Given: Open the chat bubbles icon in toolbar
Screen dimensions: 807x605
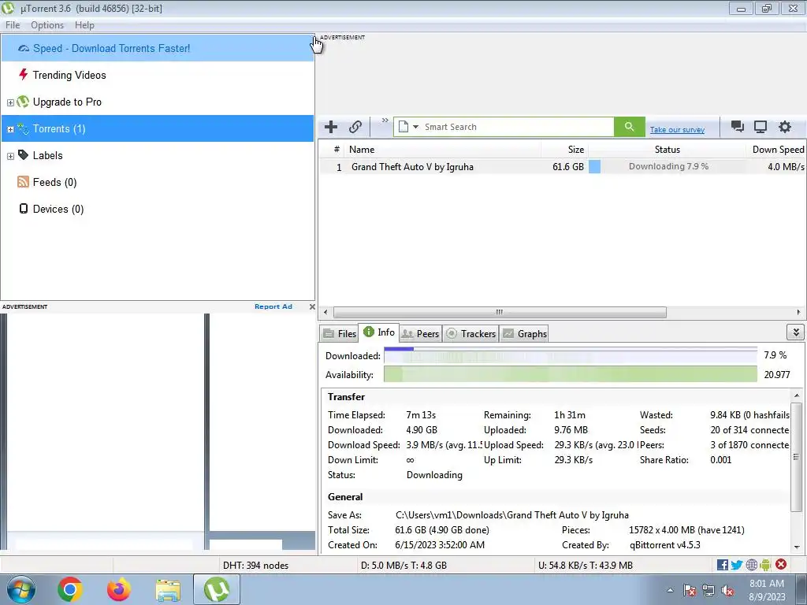Looking at the screenshot, I should point(737,127).
